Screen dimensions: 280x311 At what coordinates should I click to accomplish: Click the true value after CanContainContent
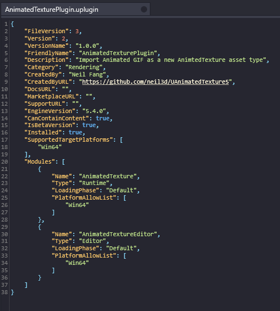(103, 119)
